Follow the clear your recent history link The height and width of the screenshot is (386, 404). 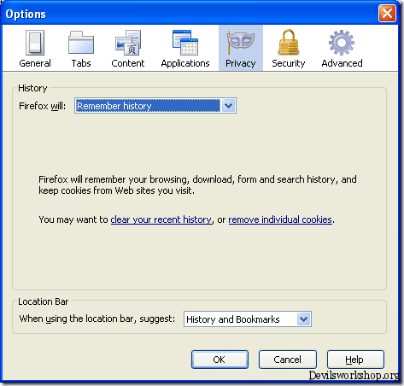pos(161,219)
